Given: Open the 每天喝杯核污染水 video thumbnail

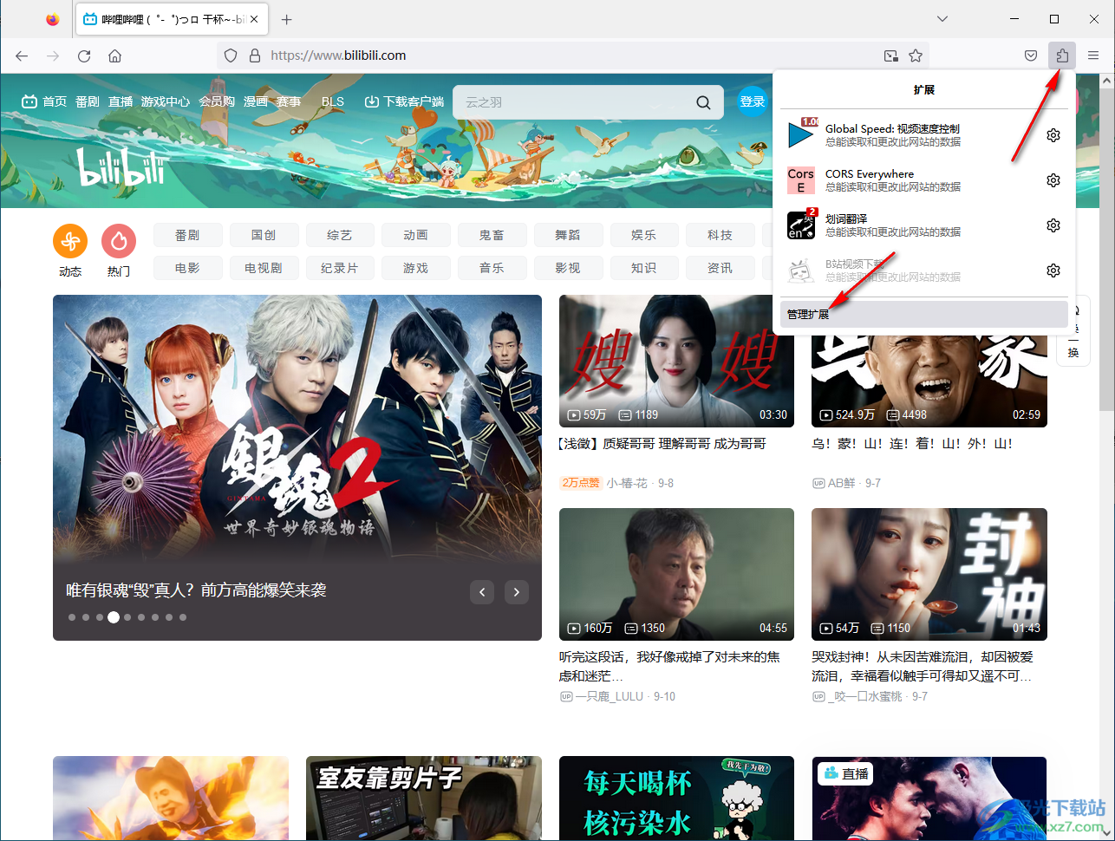Looking at the screenshot, I should click(x=676, y=798).
